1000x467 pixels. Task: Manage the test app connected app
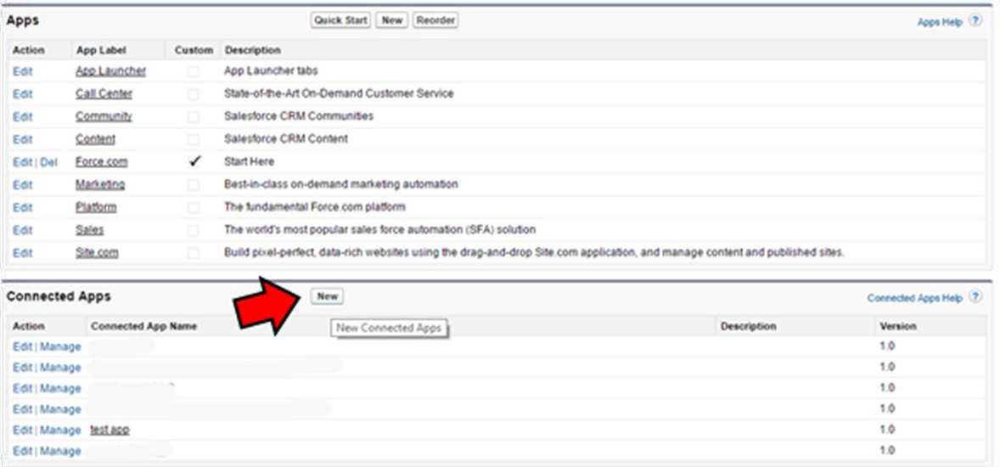coord(60,430)
